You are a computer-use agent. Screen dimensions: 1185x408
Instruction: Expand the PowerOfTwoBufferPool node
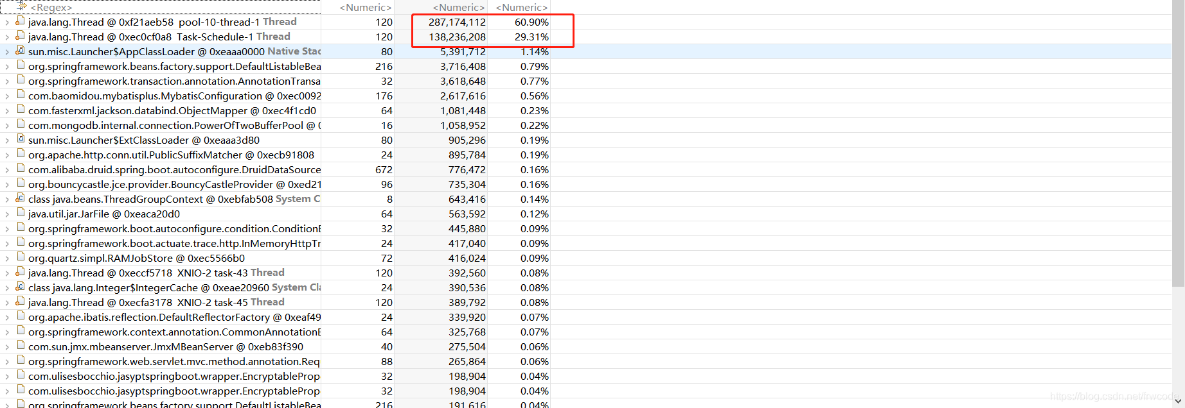point(6,126)
